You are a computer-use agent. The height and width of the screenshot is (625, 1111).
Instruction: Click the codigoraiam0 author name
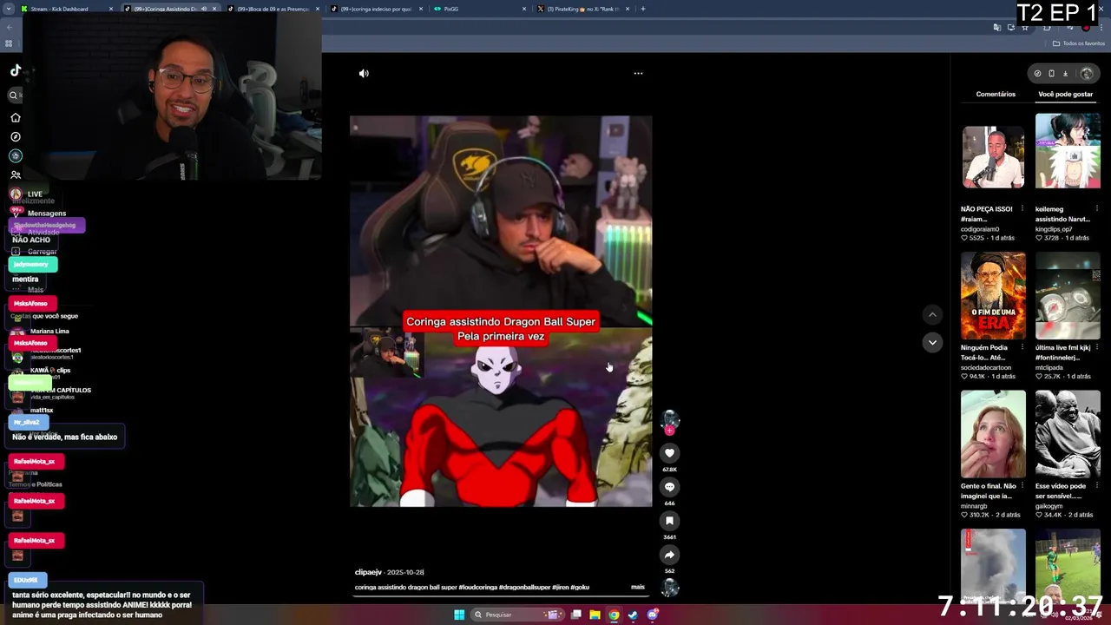[x=980, y=229]
